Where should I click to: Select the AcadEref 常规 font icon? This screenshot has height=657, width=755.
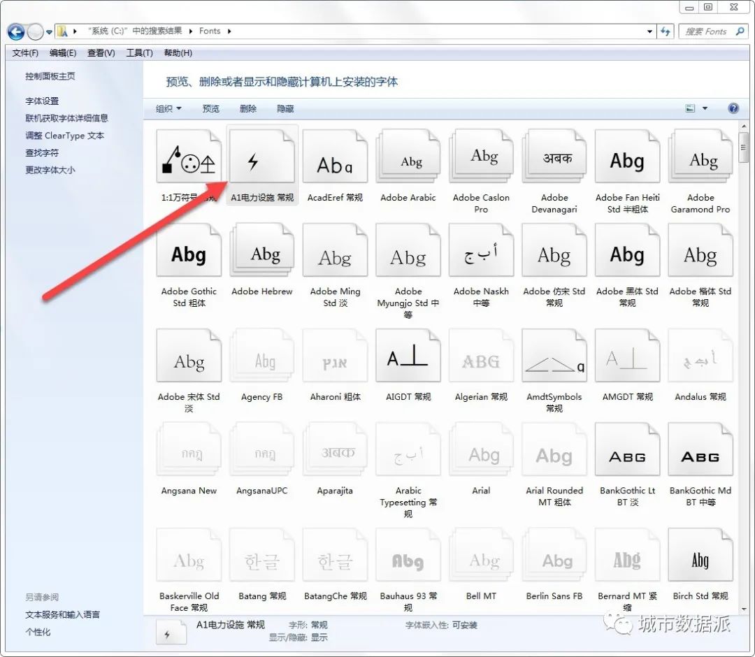coord(335,156)
